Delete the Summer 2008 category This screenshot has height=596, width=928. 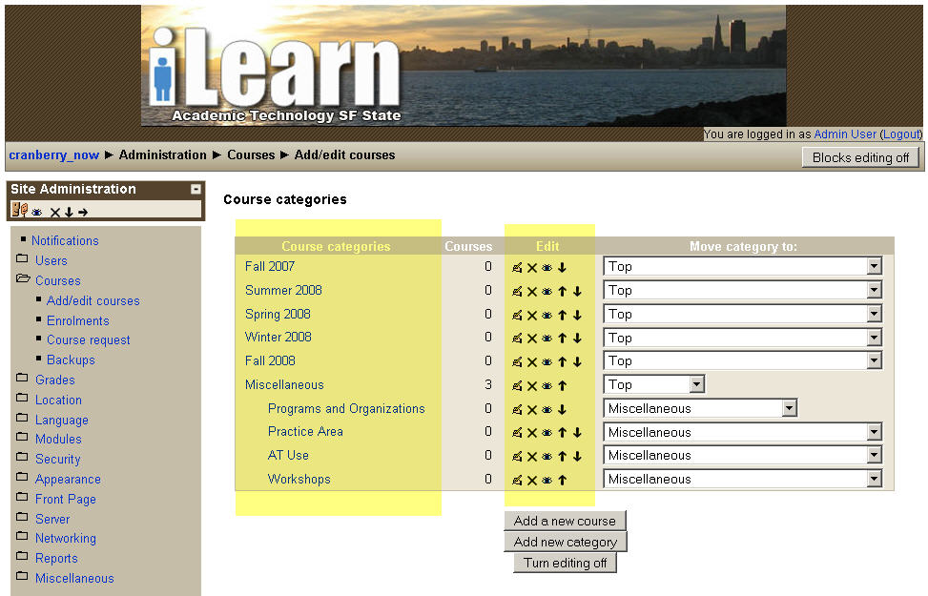(x=532, y=291)
